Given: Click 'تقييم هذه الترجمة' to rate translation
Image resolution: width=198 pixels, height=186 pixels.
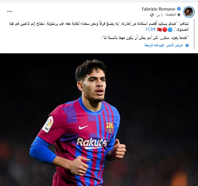Looking at the screenshot, I should point(154,45).
